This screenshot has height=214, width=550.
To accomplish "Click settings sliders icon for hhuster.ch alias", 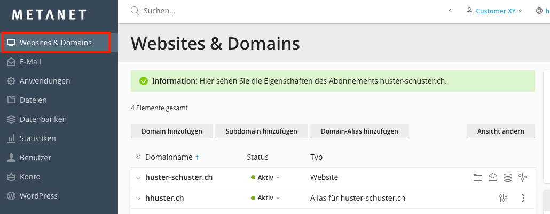I will click(x=503, y=198).
